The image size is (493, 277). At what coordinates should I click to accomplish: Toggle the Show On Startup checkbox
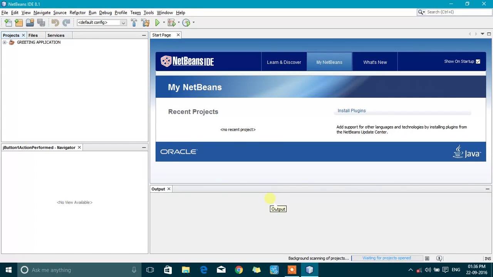pyautogui.click(x=478, y=62)
